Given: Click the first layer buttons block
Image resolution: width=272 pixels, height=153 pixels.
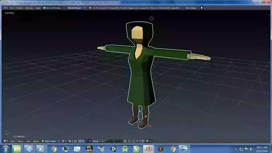Looking at the screenshot, I should point(109,141).
